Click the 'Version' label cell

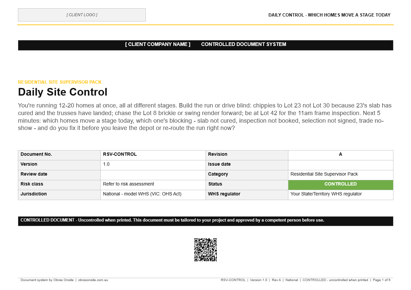(59, 165)
